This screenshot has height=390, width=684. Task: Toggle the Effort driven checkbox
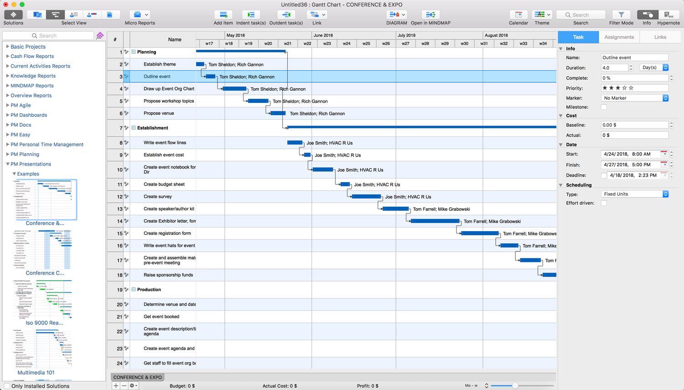[x=604, y=203]
